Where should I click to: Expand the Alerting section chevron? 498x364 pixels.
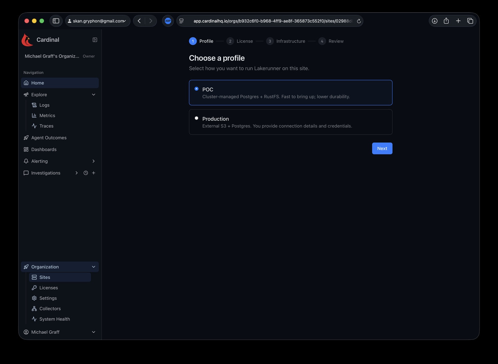[93, 161]
